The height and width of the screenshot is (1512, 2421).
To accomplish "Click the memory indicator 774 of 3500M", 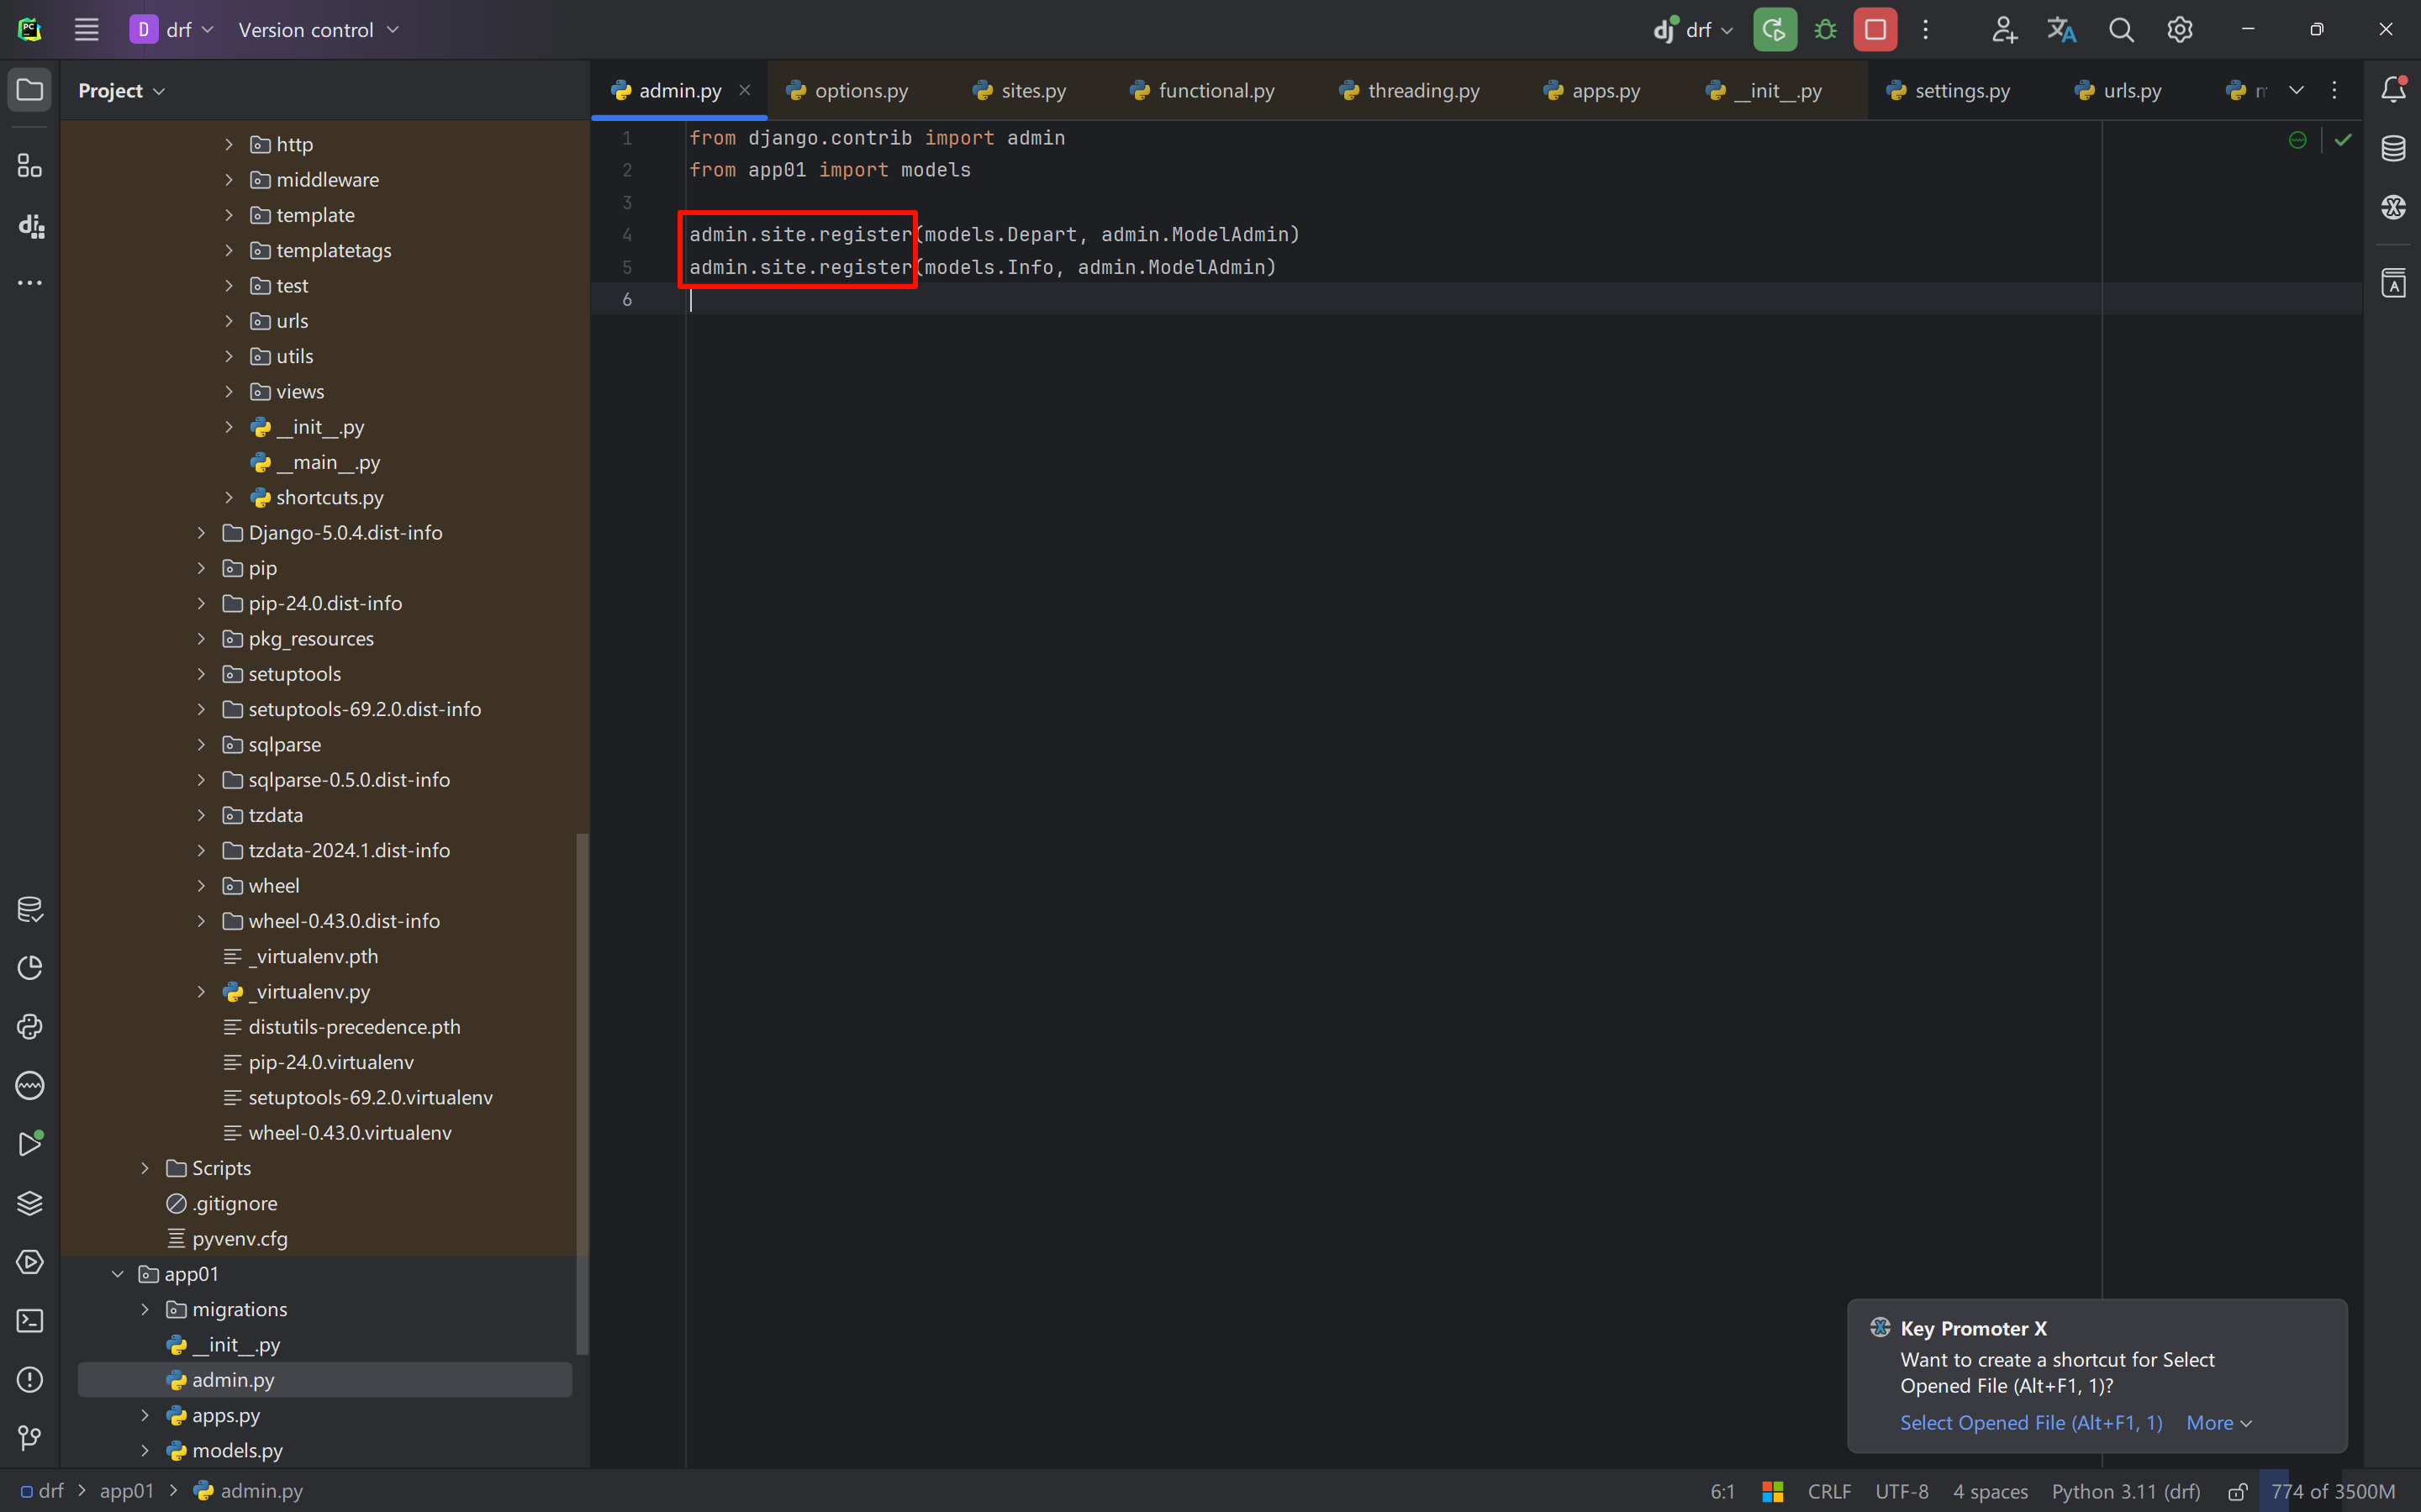I will click(x=2332, y=1491).
